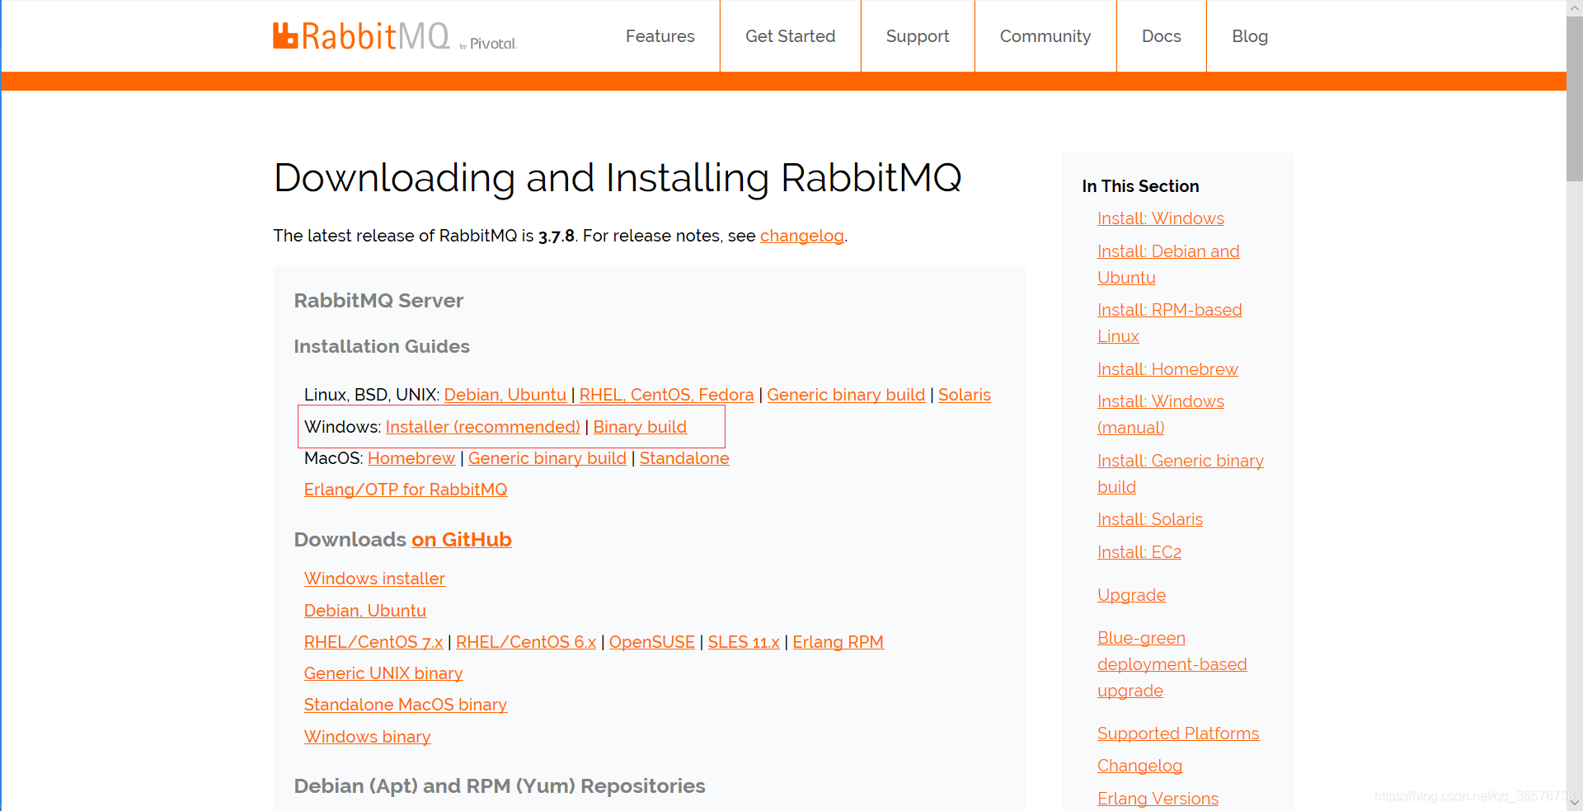Open Supported Platforms sidebar link
Viewport: 1583px width, 811px height.
point(1177,734)
